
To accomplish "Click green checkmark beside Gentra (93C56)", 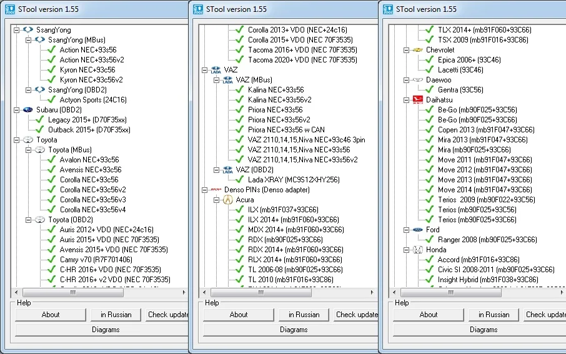I will click(430, 90).
